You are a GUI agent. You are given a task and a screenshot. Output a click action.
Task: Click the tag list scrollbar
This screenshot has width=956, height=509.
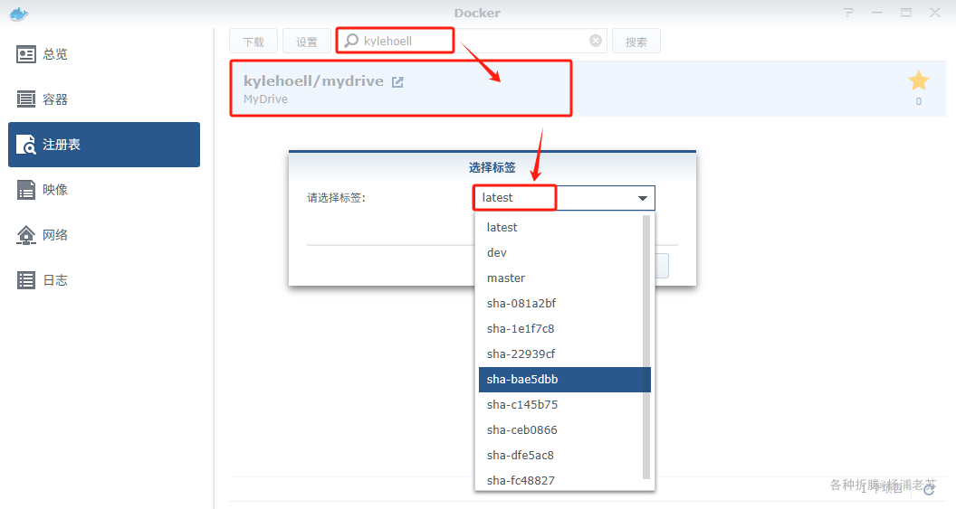click(646, 347)
